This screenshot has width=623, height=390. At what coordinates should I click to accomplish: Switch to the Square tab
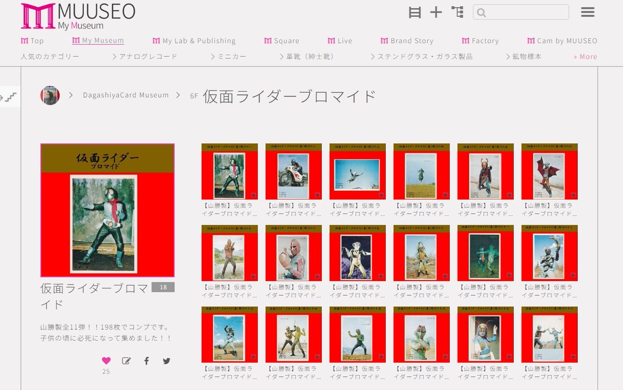[x=282, y=41]
